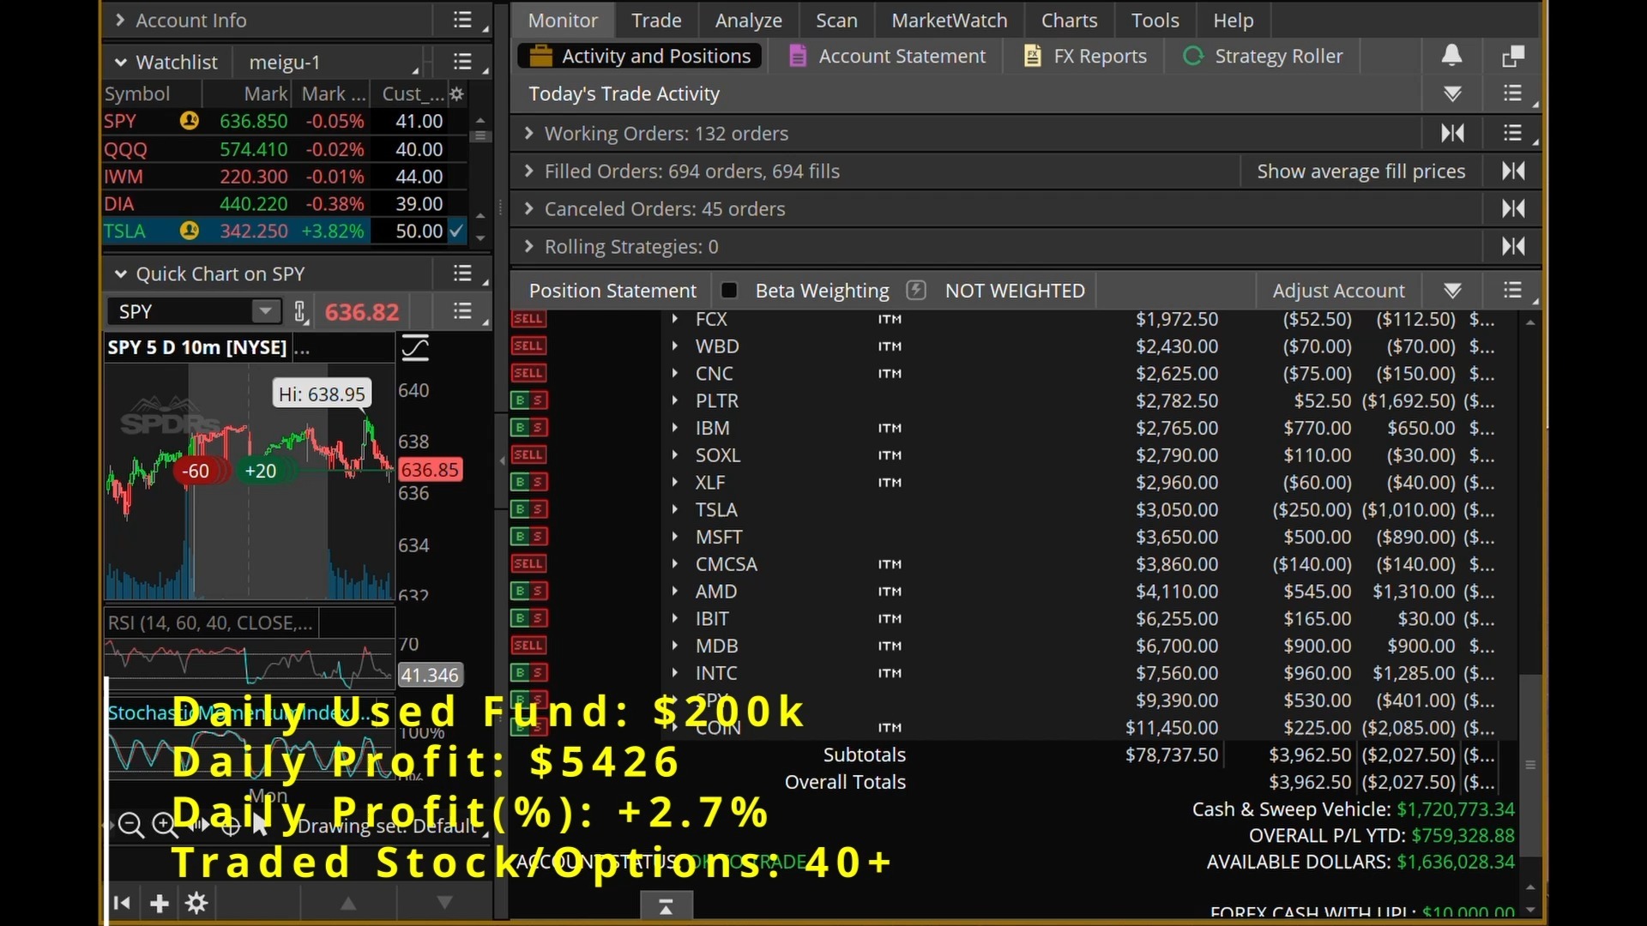Open the Scan tab

click(836, 20)
